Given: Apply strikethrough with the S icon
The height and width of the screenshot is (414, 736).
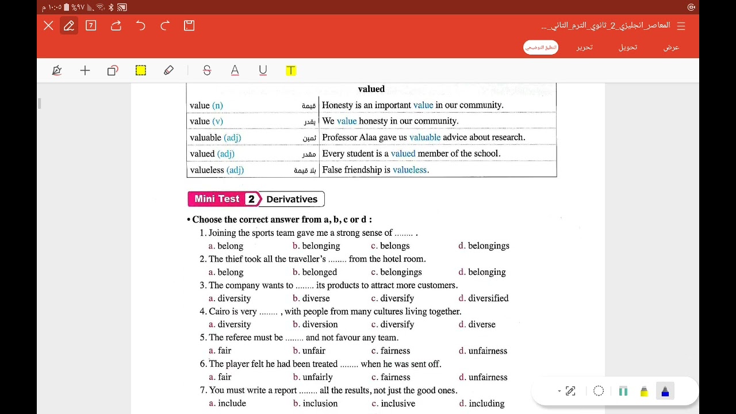Looking at the screenshot, I should click(207, 70).
